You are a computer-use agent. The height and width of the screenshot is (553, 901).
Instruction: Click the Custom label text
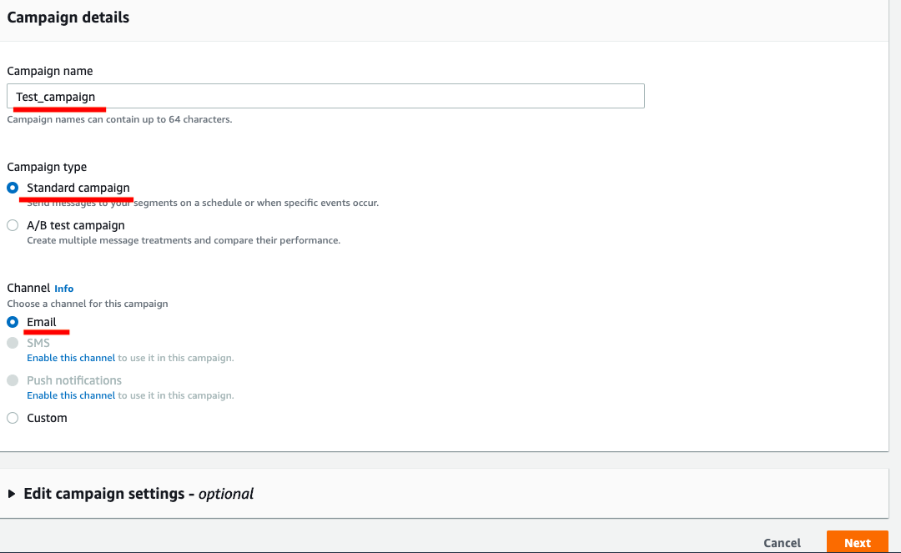(47, 418)
